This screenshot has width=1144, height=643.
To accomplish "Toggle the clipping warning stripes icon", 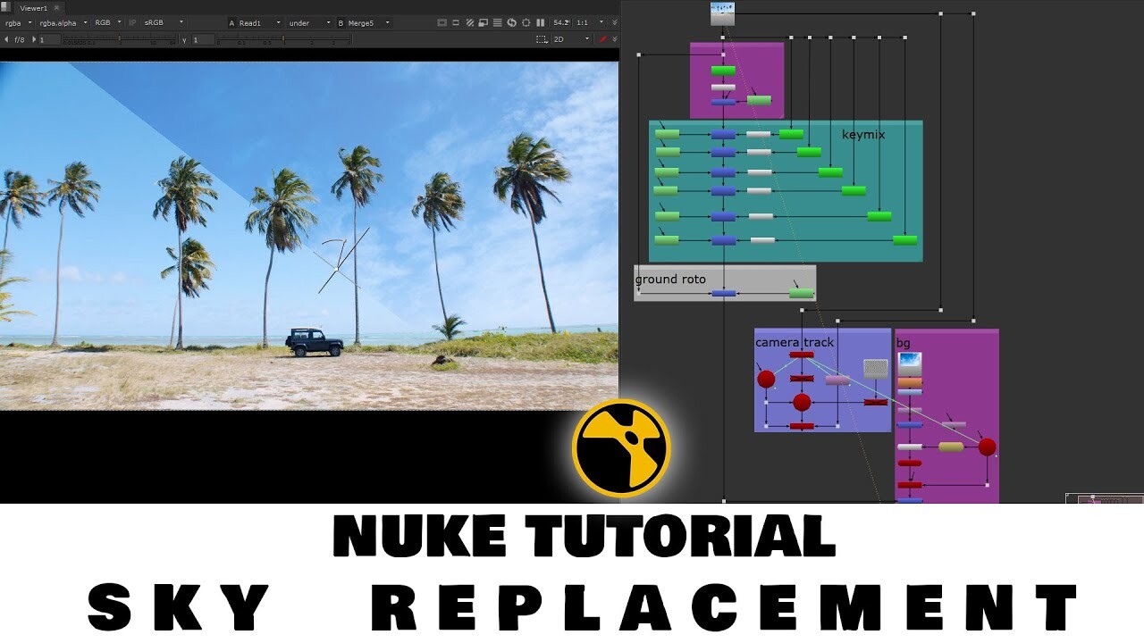I will pyautogui.click(x=469, y=22).
